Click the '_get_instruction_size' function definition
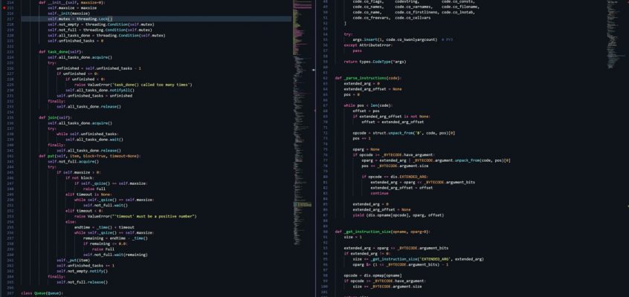The width and height of the screenshot is (629, 297). click(383, 232)
